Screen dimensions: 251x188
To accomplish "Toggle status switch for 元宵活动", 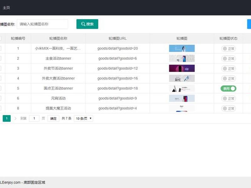I will (228, 98).
